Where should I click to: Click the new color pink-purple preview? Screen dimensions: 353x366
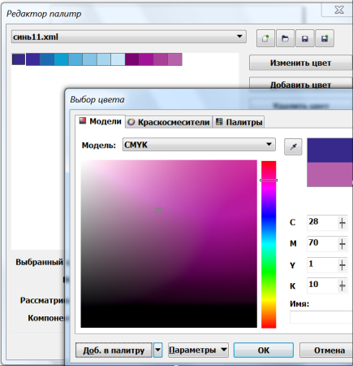[x=329, y=175]
